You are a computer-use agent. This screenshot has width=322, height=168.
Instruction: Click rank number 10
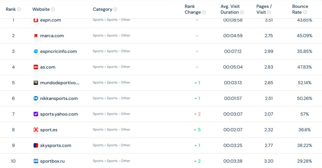click(x=13, y=161)
